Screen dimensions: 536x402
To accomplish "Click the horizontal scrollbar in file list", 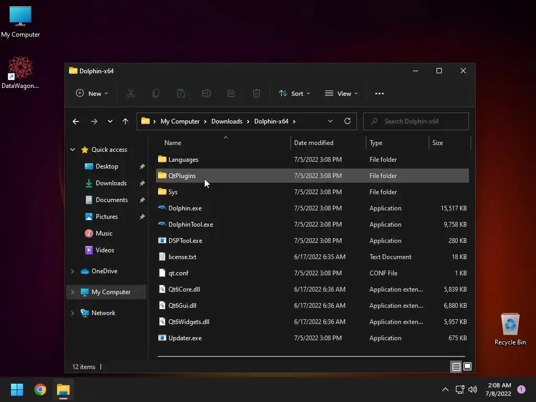I will coord(311,356).
